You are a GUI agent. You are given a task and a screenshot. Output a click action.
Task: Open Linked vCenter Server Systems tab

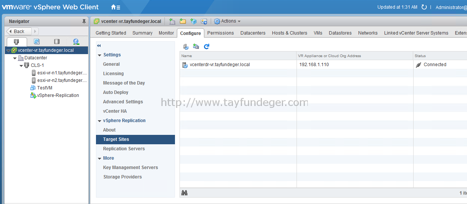416,33
